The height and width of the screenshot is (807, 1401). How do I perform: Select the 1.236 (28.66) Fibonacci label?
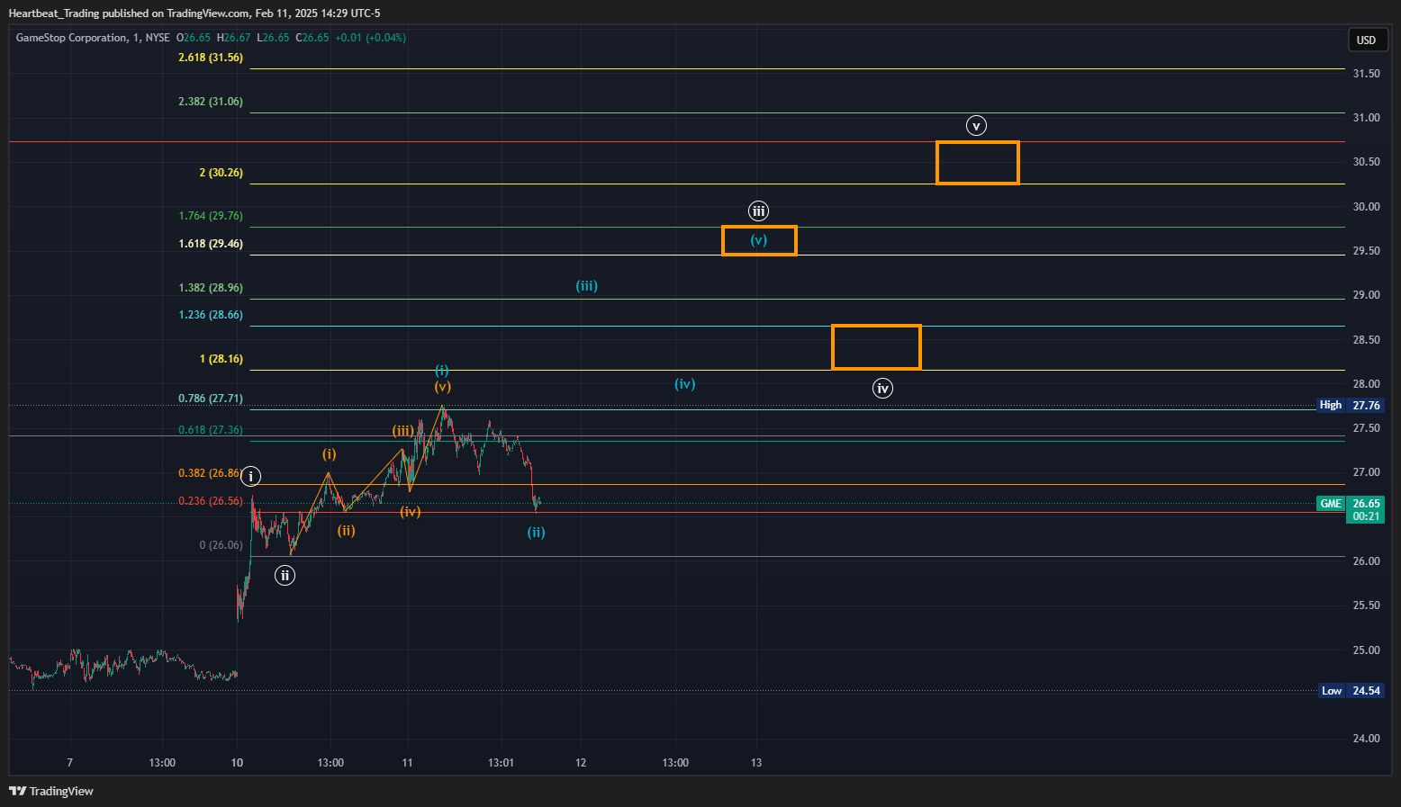211,315
